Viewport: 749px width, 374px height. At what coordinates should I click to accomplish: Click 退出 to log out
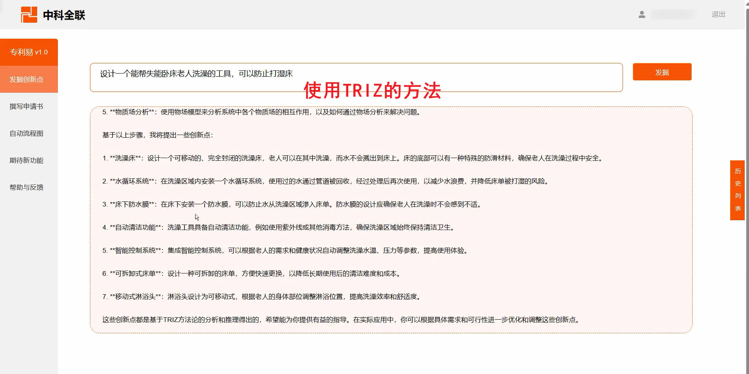[718, 14]
